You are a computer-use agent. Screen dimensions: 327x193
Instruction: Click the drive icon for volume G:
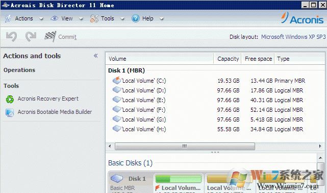(x=117, y=119)
